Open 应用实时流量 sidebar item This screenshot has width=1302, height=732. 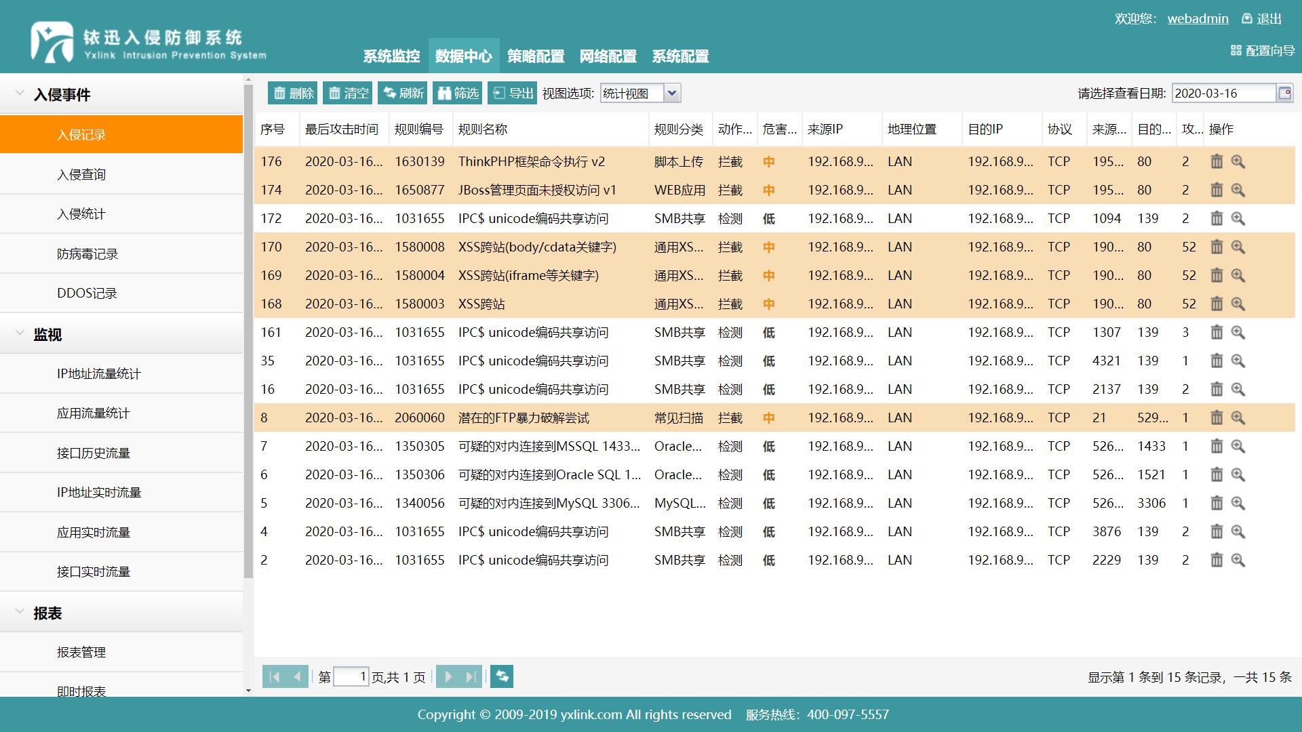tap(121, 532)
